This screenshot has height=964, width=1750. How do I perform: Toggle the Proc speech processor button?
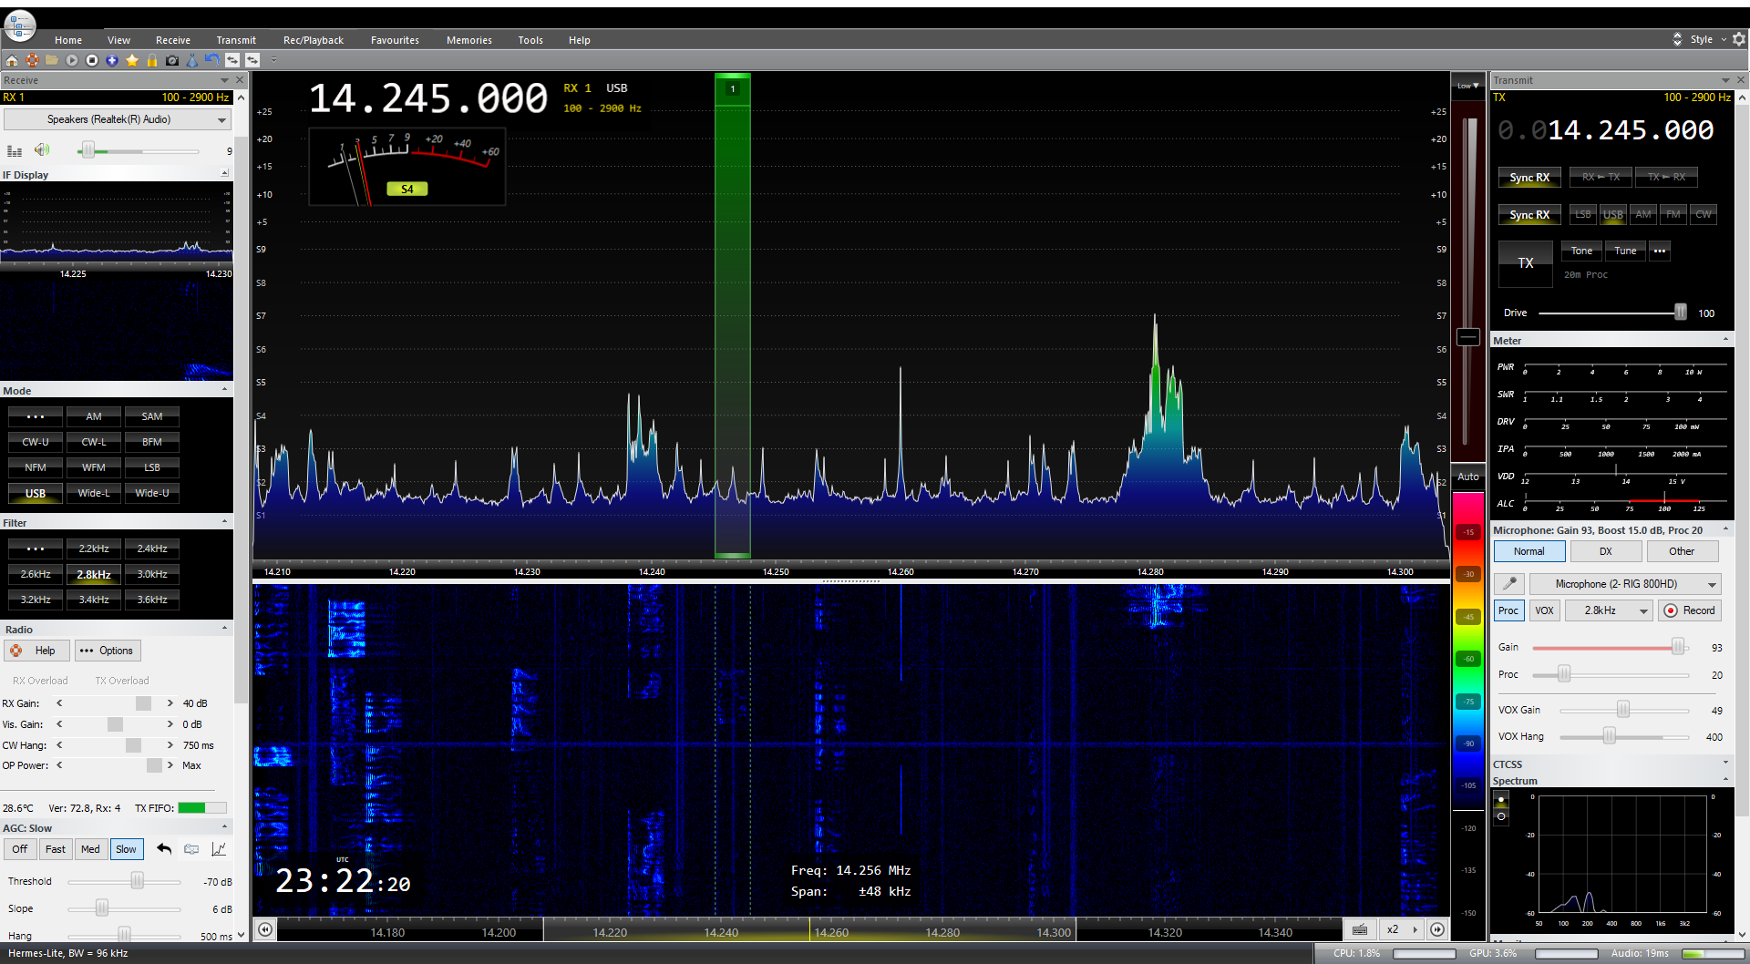tap(1508, 610)
